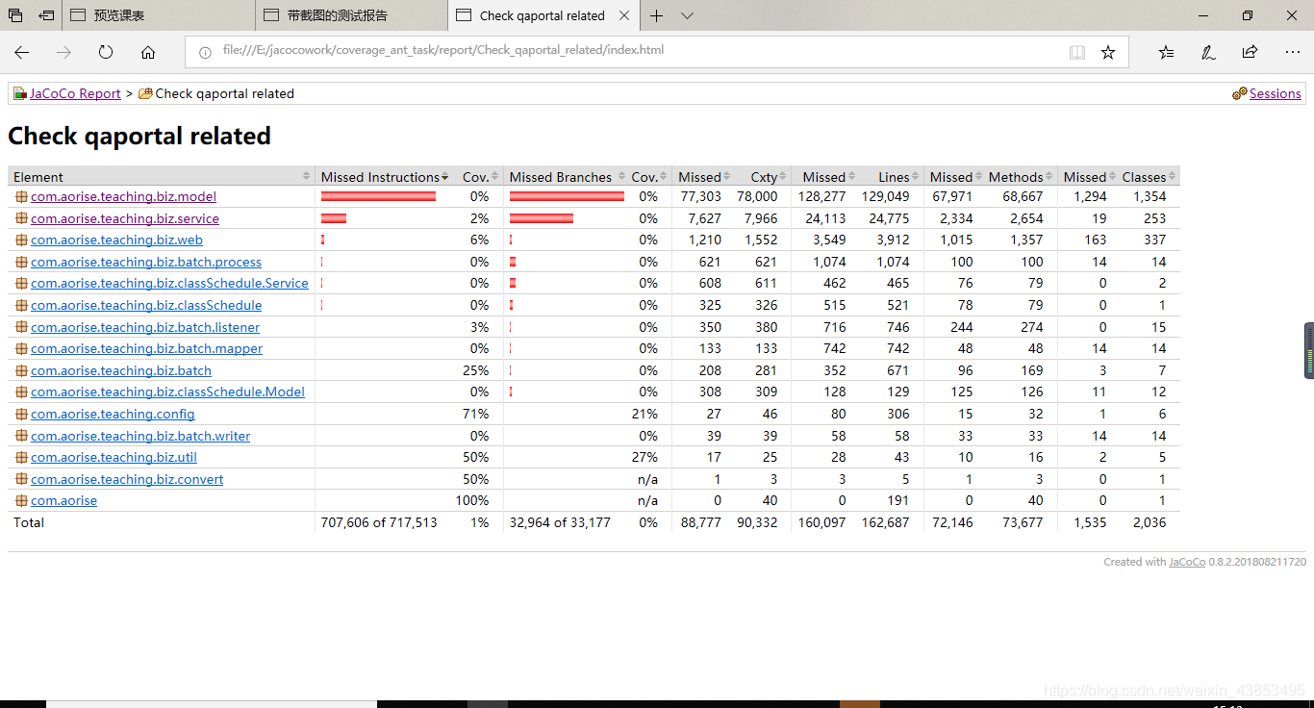The height and width of the screenshot is (708, 1314).
Task: Click the package icon beside com.aorise.teaching.biz.service
Action: 21,218
